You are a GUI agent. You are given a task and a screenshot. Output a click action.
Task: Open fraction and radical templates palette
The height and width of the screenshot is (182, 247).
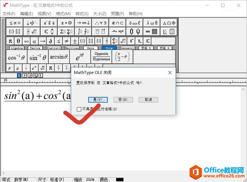pyautogui.click(x=32, y=31)
